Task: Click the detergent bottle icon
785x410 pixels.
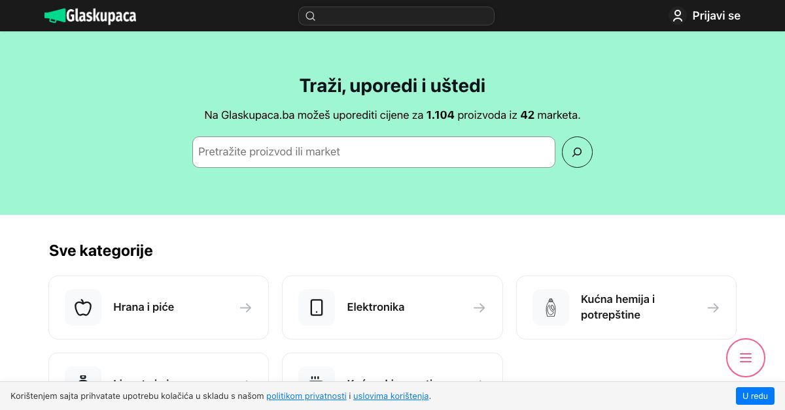Action: click(x=551, y=307)
